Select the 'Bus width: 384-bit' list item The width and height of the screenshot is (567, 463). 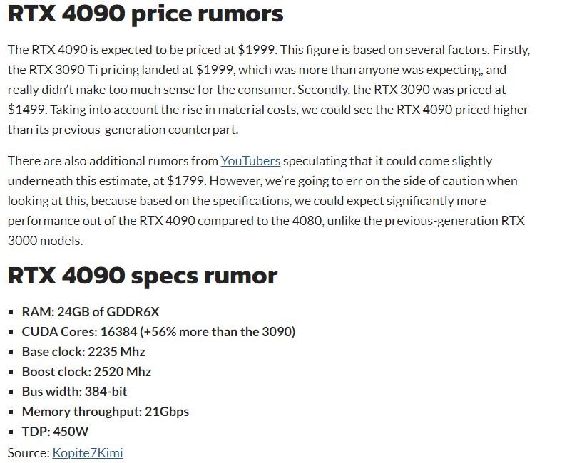(x=74, y=392)
